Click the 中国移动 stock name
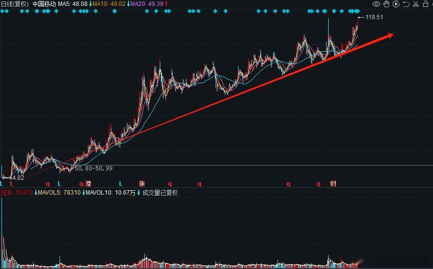Image resolution: width=433 pixels, height=269 pixels. pyautogui.click(x=44, y=4)
